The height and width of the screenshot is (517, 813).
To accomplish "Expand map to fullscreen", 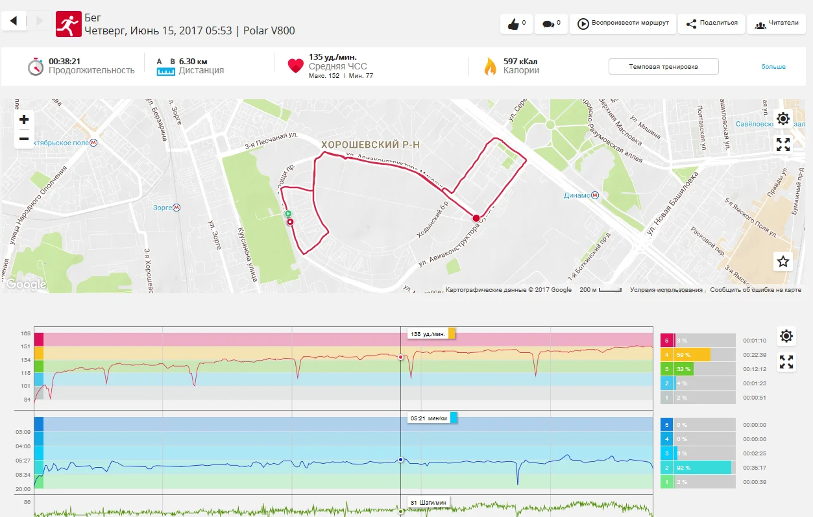I will [x=783, y=145].
